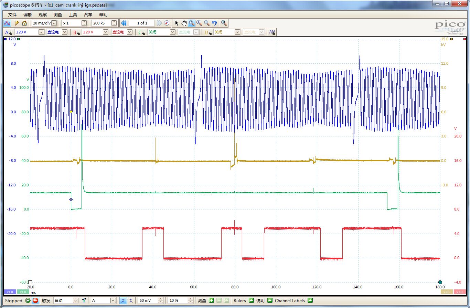
Task: Adjust the x 1 zoom factor stepper
Action: pos(84,23)
